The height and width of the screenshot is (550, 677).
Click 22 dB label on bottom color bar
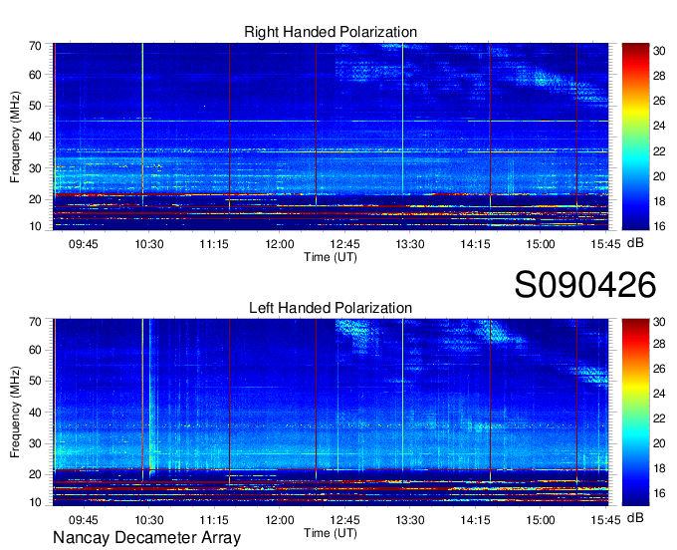click(659, 418)
